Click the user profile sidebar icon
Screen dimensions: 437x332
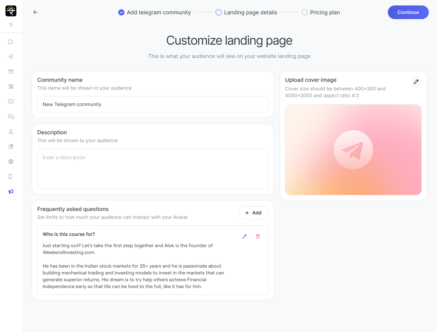click(x=11, y=132)
